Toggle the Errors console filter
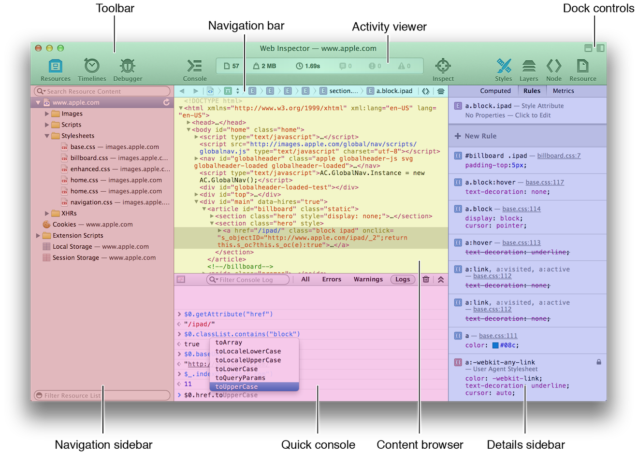This screenshot has height=455, width=638. click(332, 279)
